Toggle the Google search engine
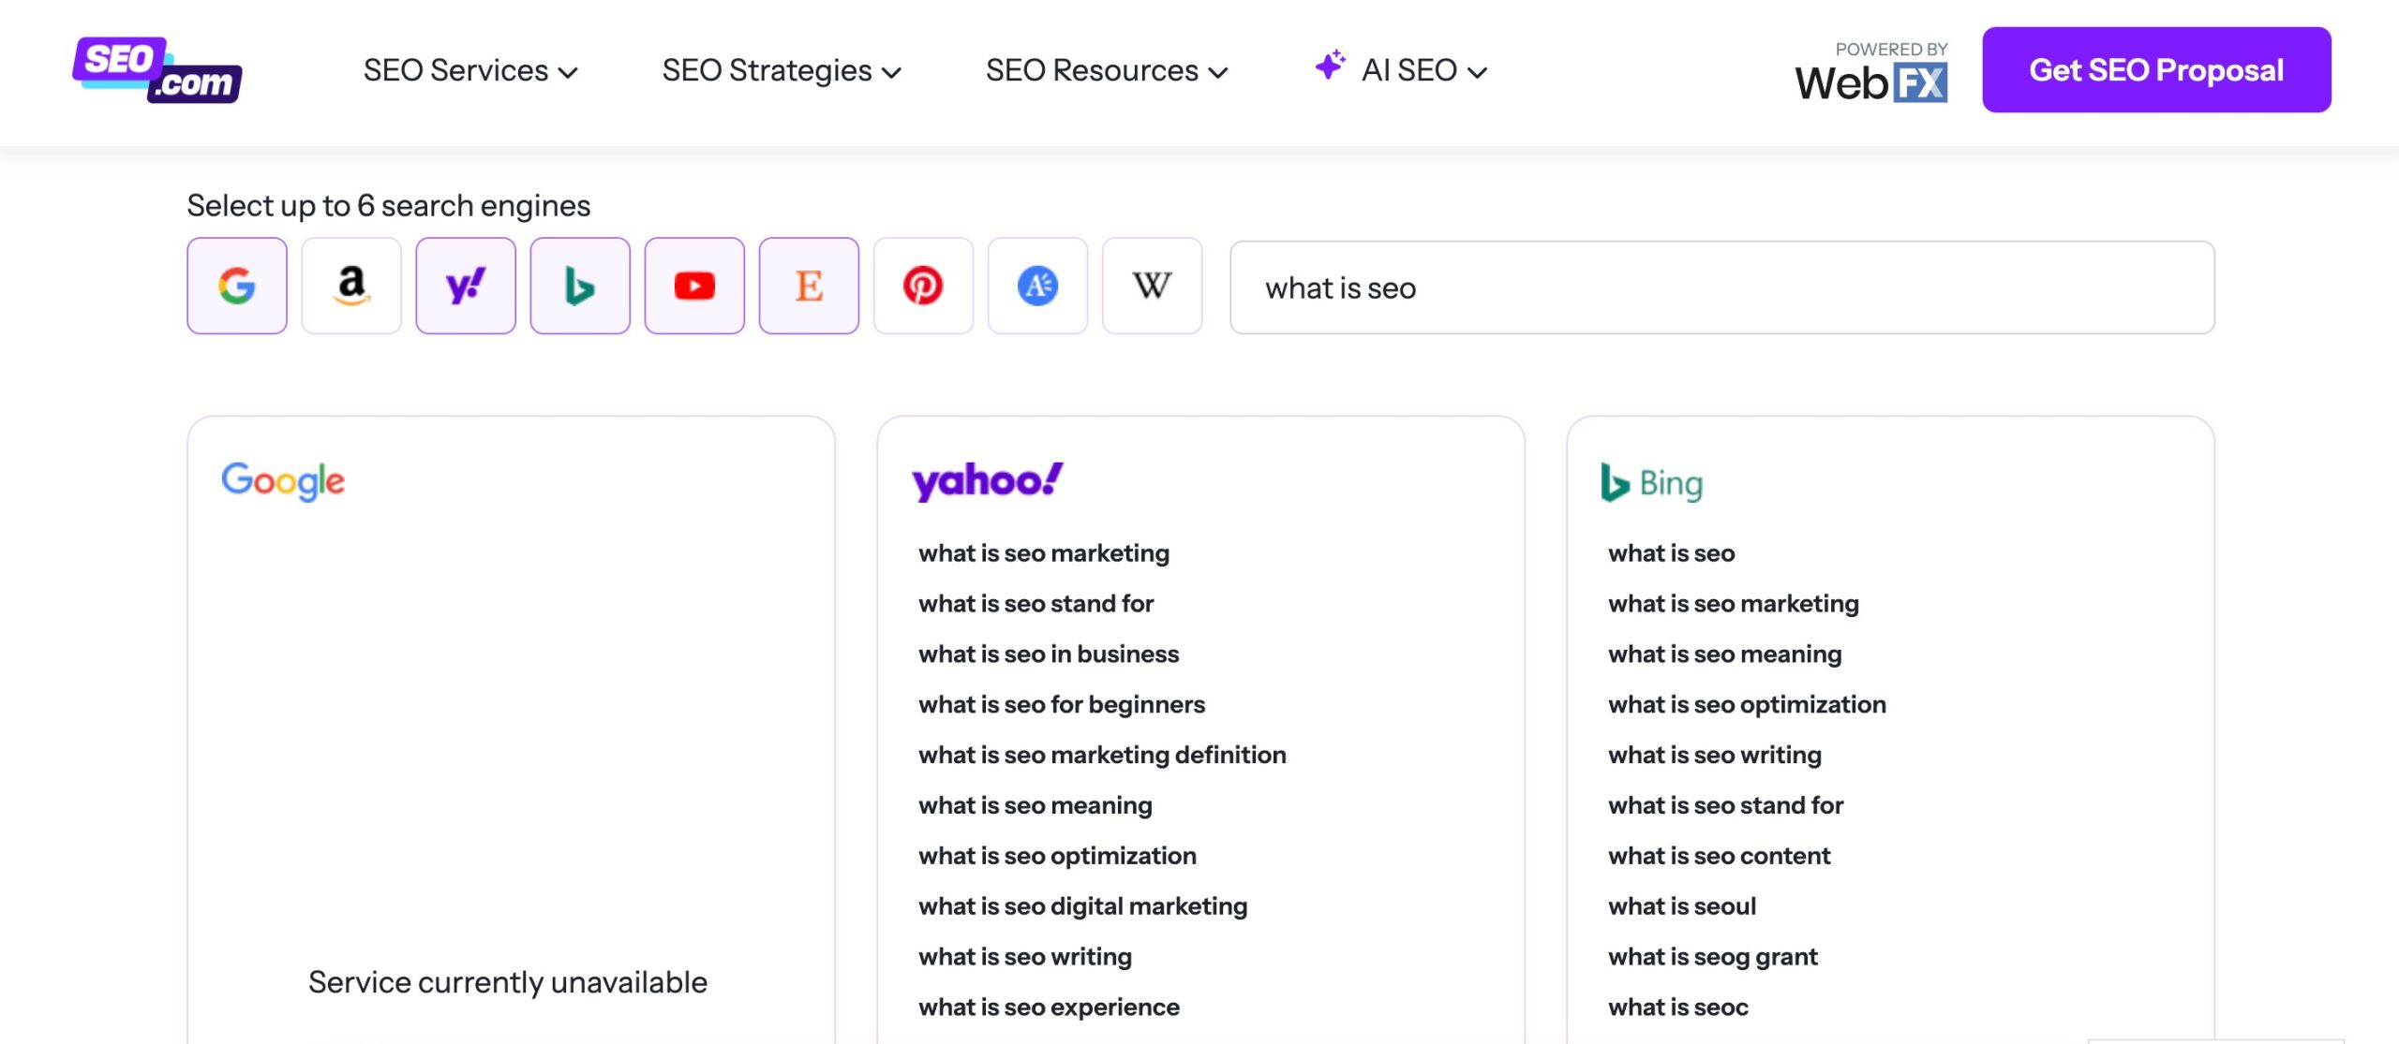2399x1044 pixels. [237, 286]
